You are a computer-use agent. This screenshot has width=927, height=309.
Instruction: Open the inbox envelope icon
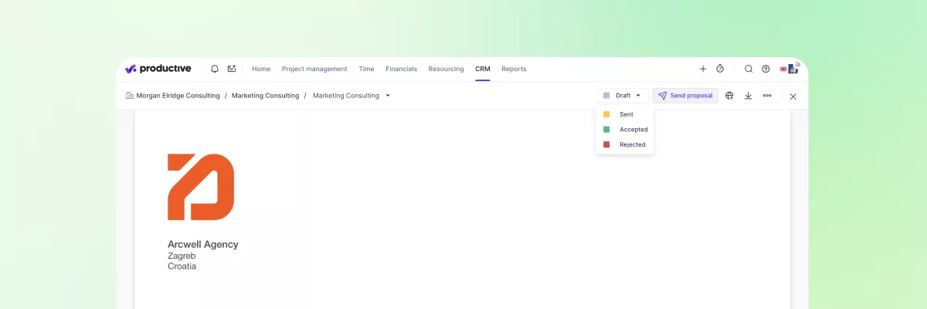pyautogui.click(x=232, y=69)
